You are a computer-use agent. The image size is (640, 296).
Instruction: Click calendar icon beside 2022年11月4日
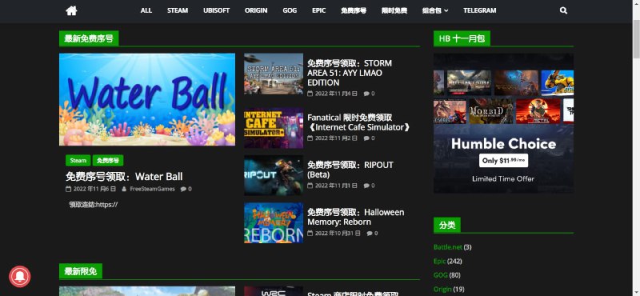[310, 94]
